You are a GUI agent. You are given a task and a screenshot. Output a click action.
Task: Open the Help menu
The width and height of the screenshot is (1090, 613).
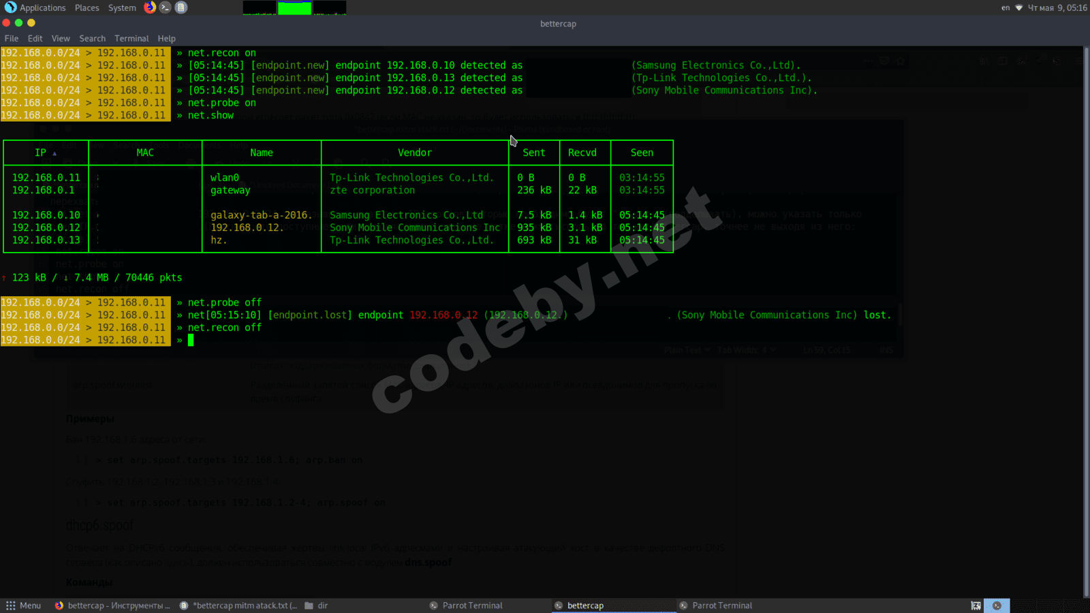(166, 39)
